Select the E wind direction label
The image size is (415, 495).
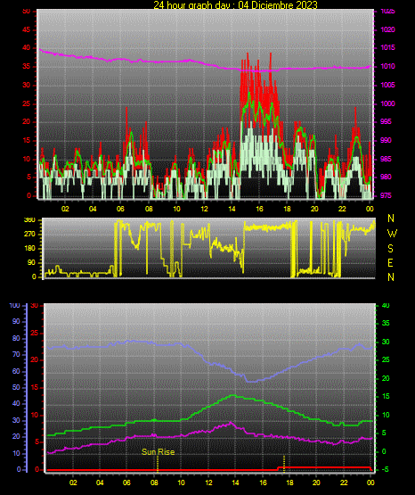[390, 263]
